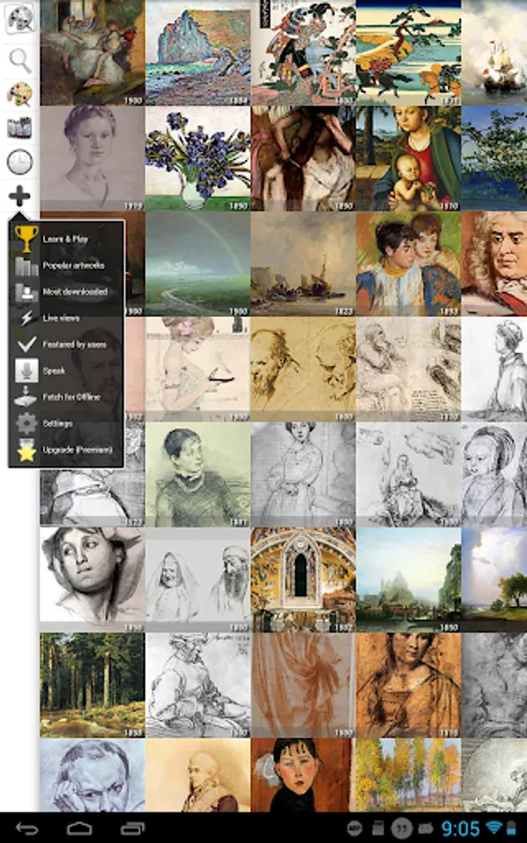Open the standing woman in dress sketch
The height and width of the screenshot is (843, 527).
click(303, 474)
